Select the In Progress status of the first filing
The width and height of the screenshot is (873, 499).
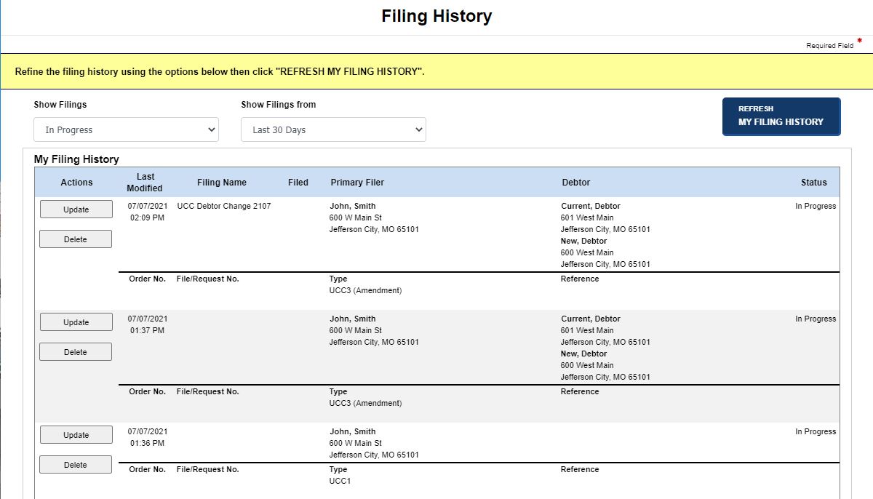(816, 206)
